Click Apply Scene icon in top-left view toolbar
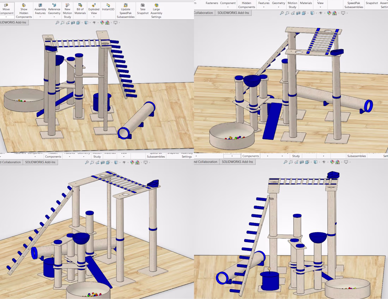 click(107, 23)
